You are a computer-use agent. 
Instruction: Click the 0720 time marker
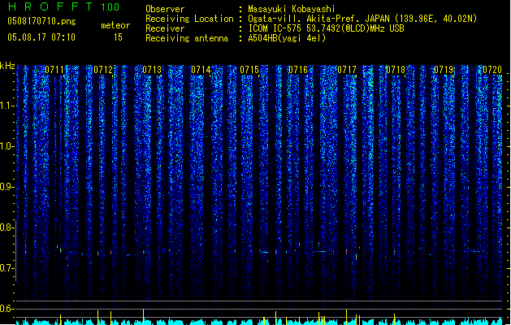pyautogui.click(x=492, y=70)
